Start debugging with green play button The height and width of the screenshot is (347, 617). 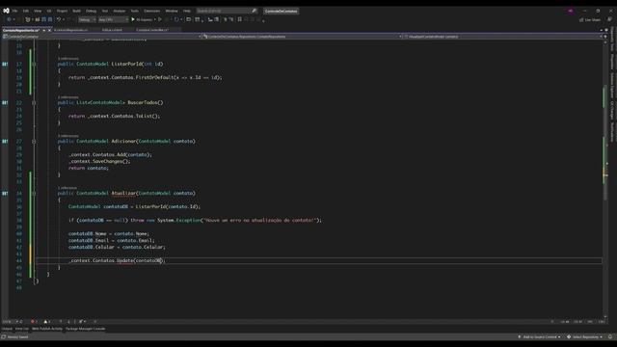(x=133, y=19)
